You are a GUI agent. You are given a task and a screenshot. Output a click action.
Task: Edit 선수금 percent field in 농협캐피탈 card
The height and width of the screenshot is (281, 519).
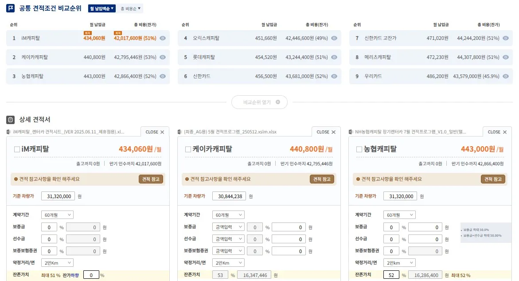coord(391,239)
